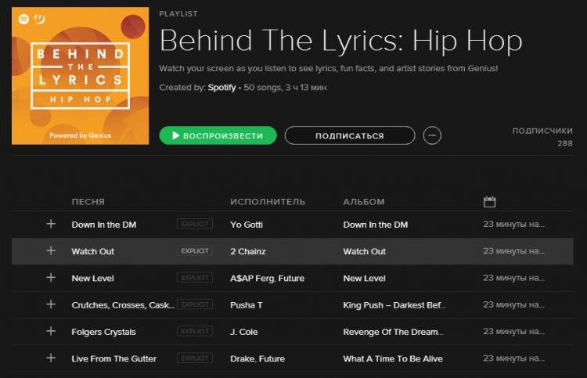
Task: Select the song title 'Down In the DM'
Action: point(103,225)
